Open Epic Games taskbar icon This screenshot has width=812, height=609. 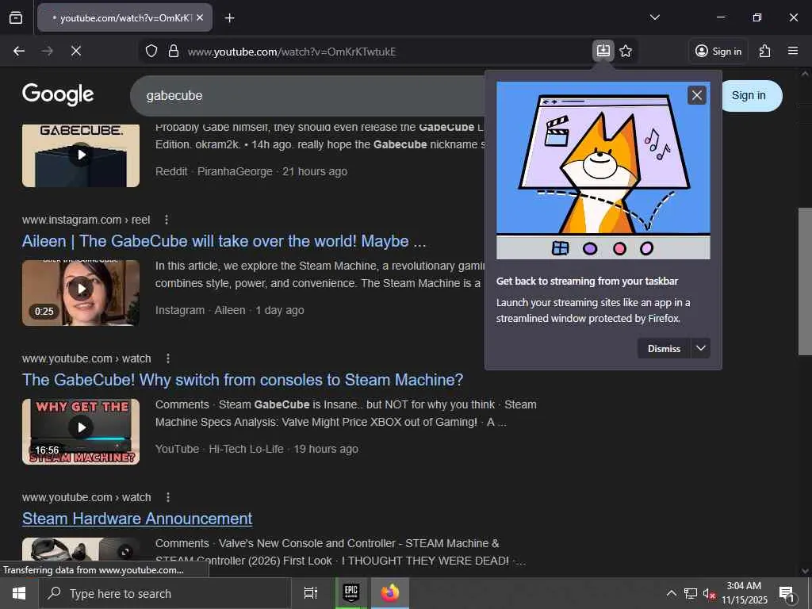click(351, 593)
